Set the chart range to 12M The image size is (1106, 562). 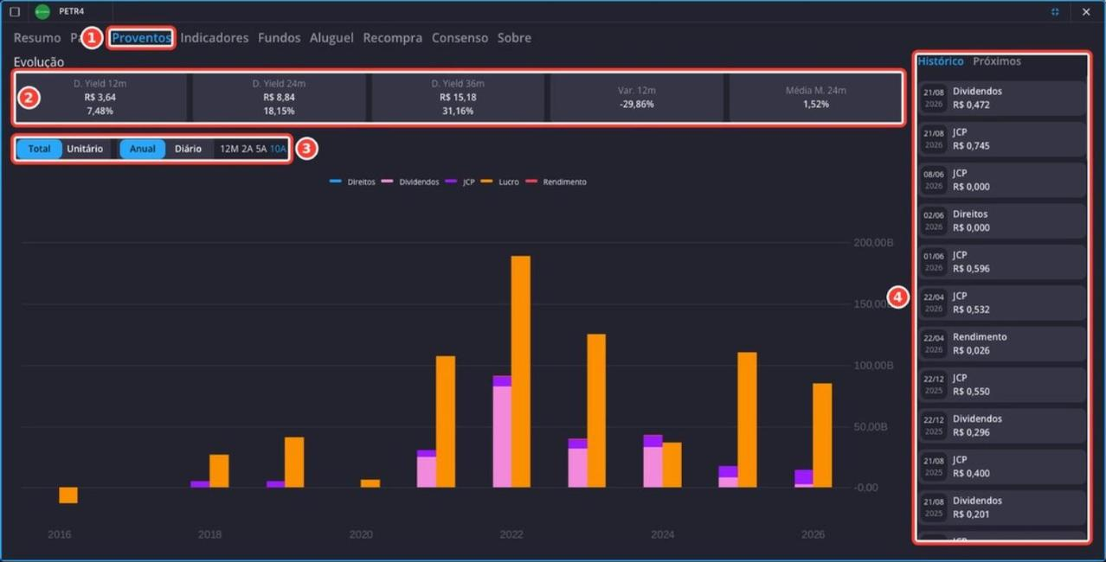[x=229, y=149]
